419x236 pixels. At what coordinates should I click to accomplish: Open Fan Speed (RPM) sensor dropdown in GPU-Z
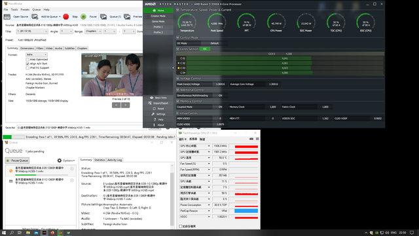pyautogui.click(x=209, y=169)
